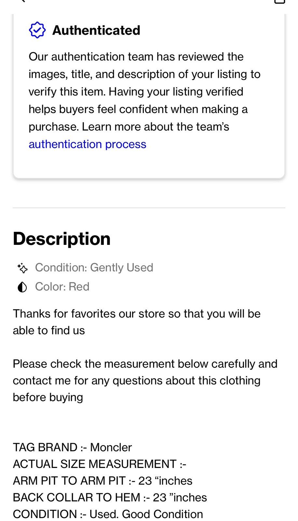Tap the TAG BRAND Moncler line
298x521 pixels.
[x=72, y=447]
